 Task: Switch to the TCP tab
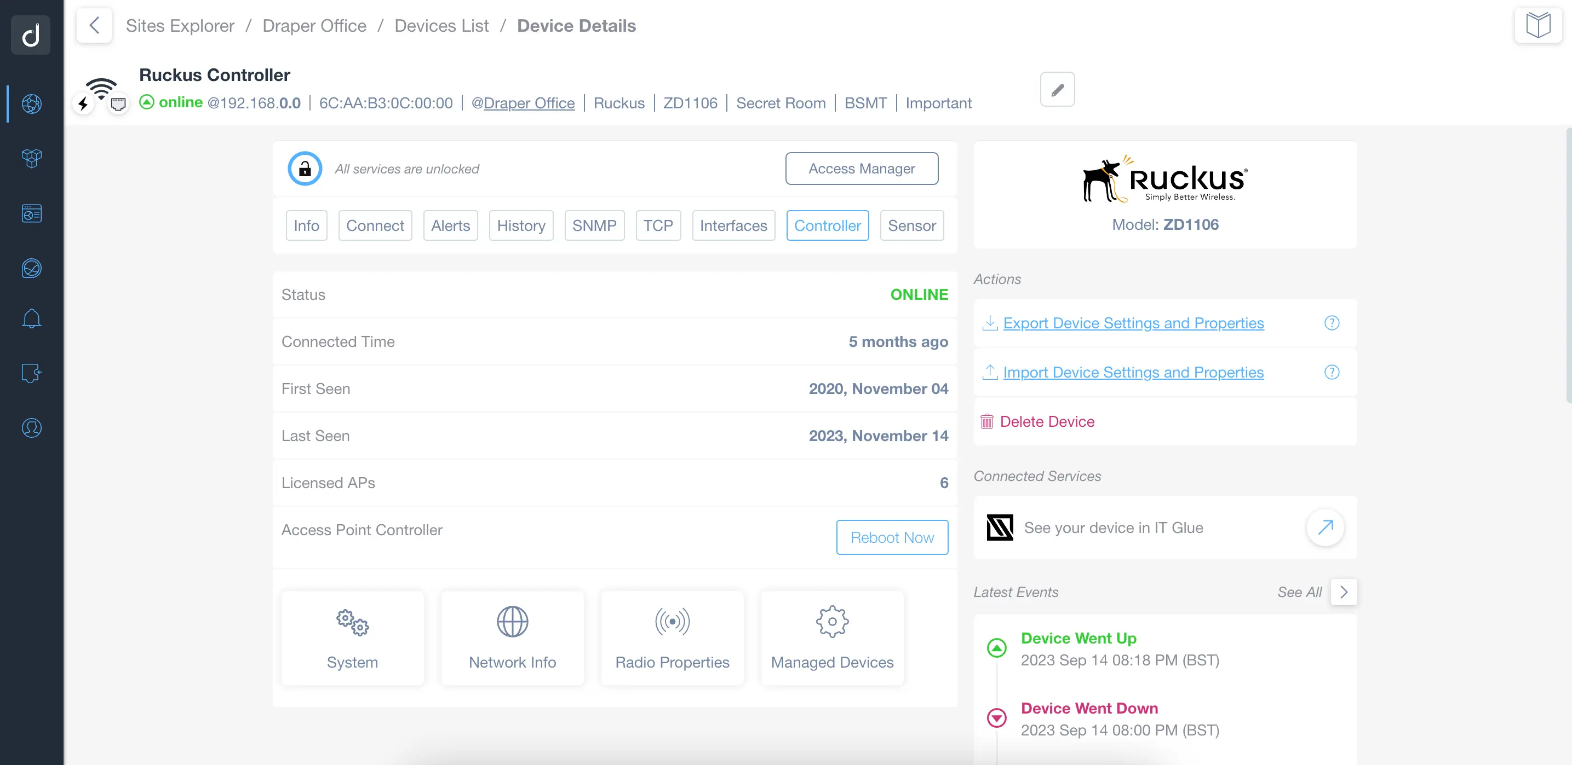[x=658, y=225]
